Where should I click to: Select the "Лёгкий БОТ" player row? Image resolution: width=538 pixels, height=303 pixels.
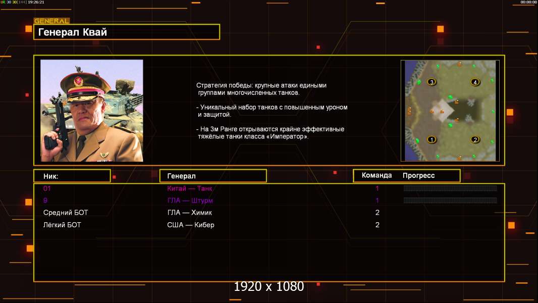pos(269,225)
